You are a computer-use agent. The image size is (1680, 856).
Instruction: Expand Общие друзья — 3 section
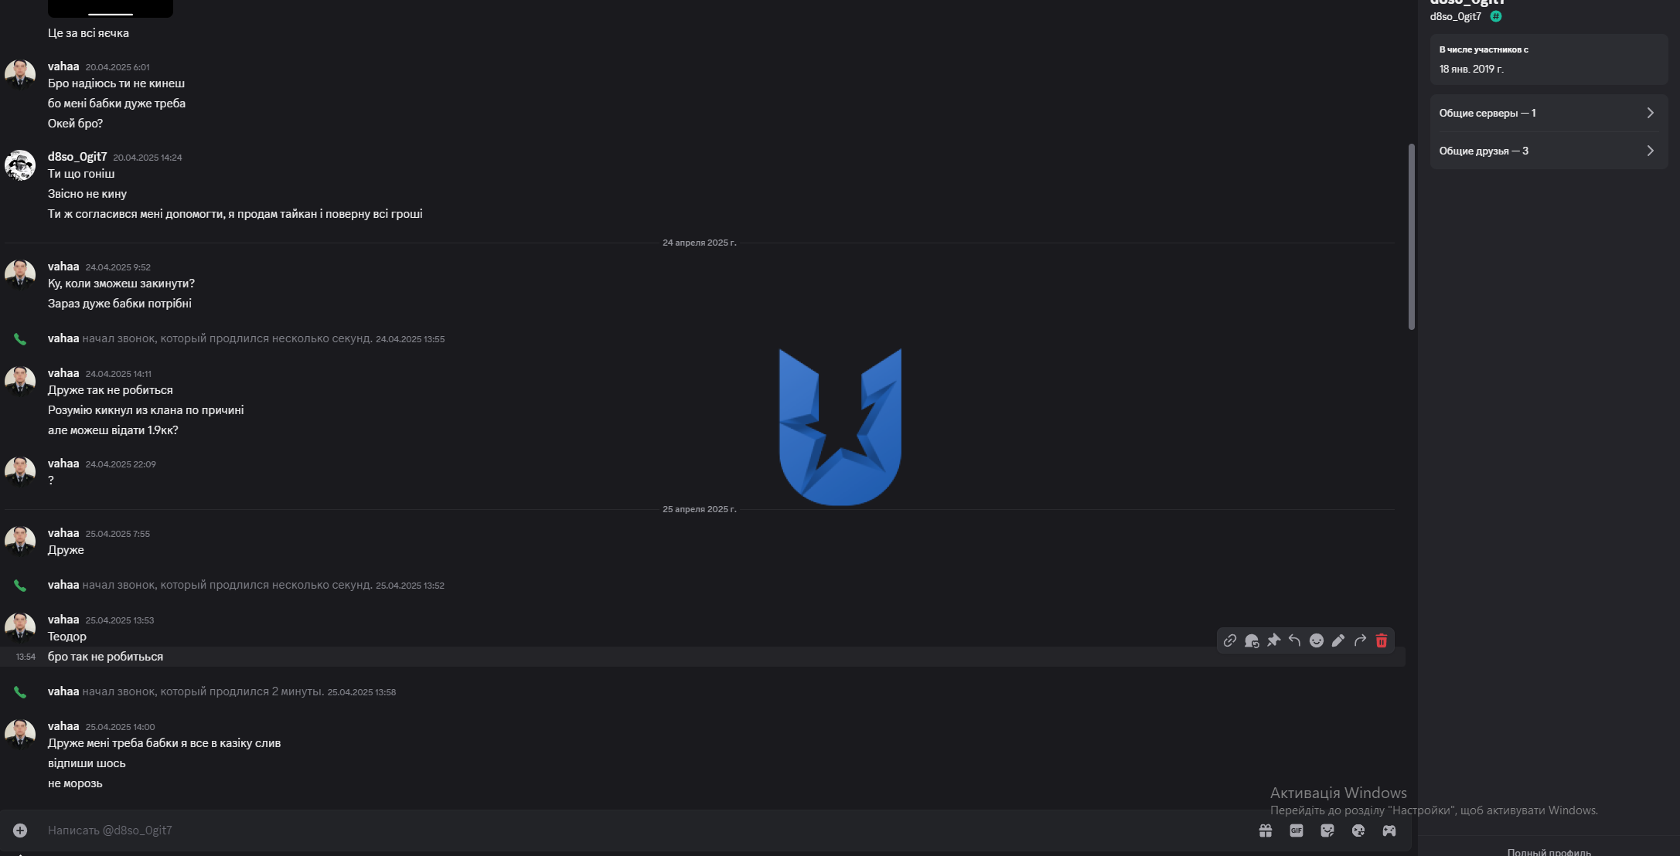[1548, 151]
